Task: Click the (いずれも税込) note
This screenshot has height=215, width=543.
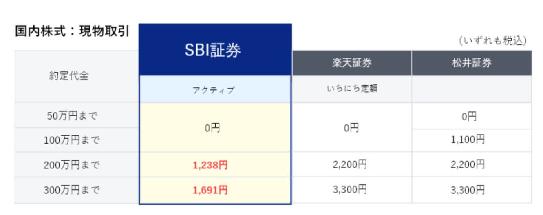Action: point(492,41)
